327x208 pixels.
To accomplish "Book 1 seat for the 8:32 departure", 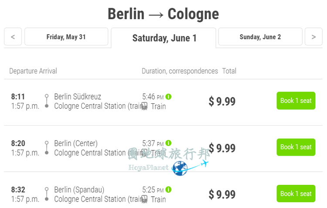I will pos(296,194).
